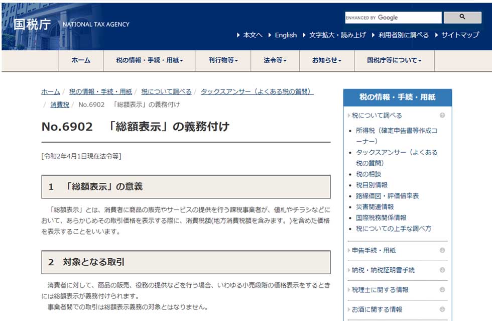Open 所得税(確定申告書等作成コーナー) sidebar link
Screen dimensions: 492x321
[397, 136]
